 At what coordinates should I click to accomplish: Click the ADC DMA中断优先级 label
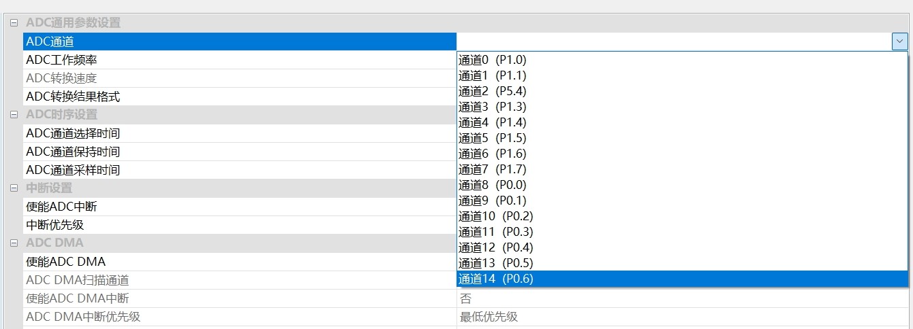[x=83, y=317]
